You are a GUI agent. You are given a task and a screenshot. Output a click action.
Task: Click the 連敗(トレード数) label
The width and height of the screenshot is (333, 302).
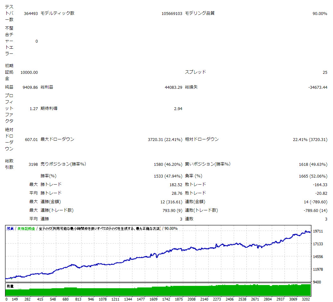[x=201, y=210]
